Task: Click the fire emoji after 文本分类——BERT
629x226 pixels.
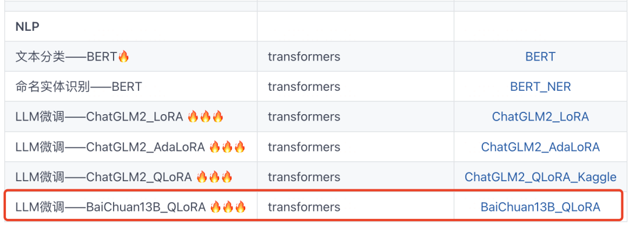Action: tap(123, 57)
